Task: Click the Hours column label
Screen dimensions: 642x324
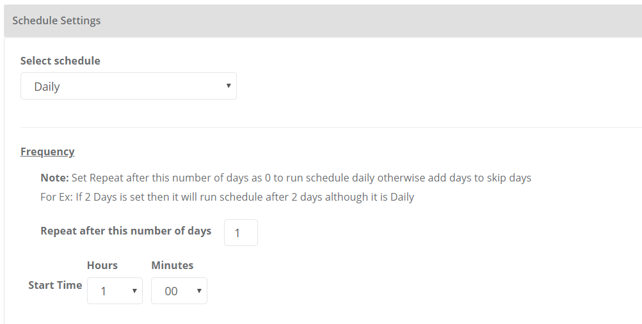Action: point(102,265)
